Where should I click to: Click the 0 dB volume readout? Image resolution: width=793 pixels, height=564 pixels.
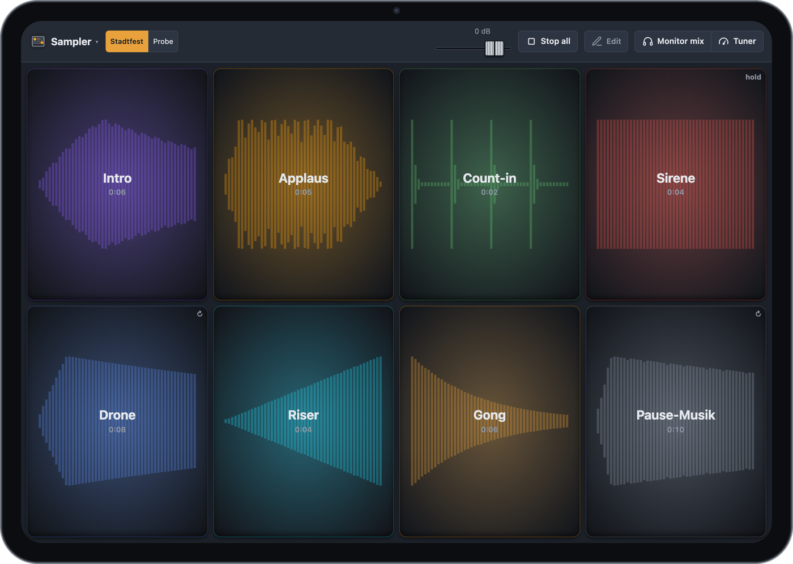[x=483, y=31]
